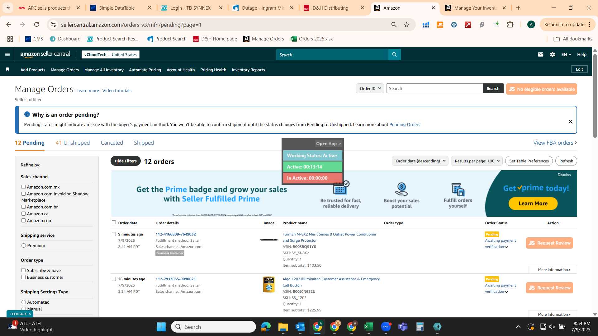Open Chrome extensions puzzle icon
The image size is (598, 336).
[x=510, y=25]
